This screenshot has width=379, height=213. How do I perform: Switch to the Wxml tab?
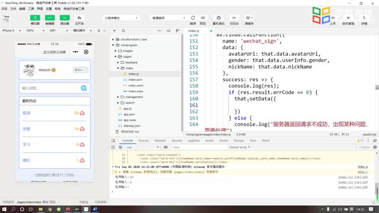[266, 141]
